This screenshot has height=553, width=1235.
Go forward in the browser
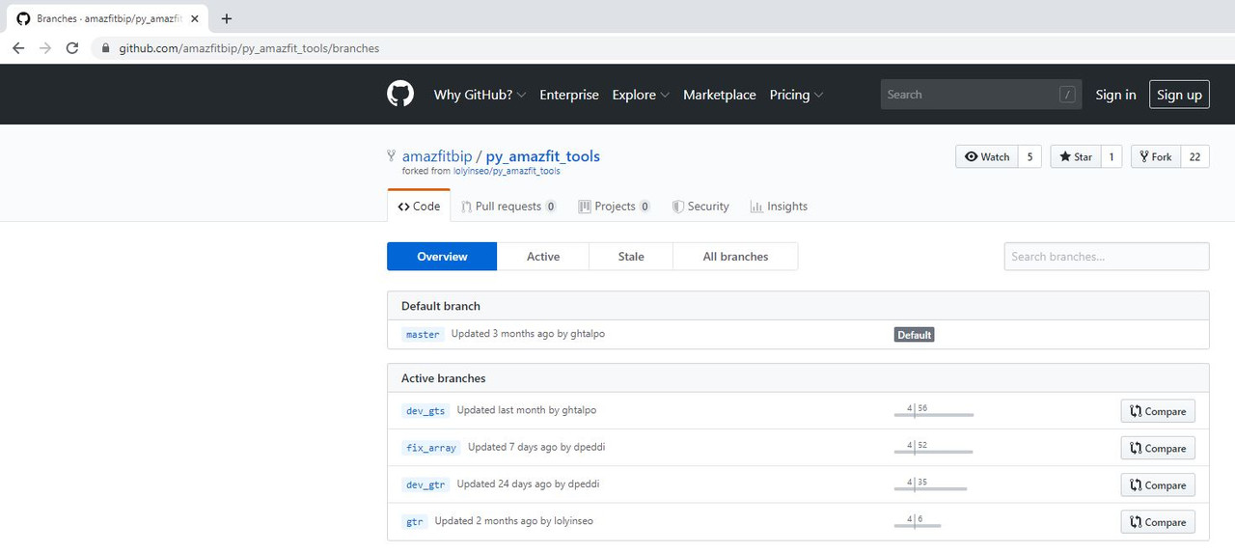click(x=44, y=47)
